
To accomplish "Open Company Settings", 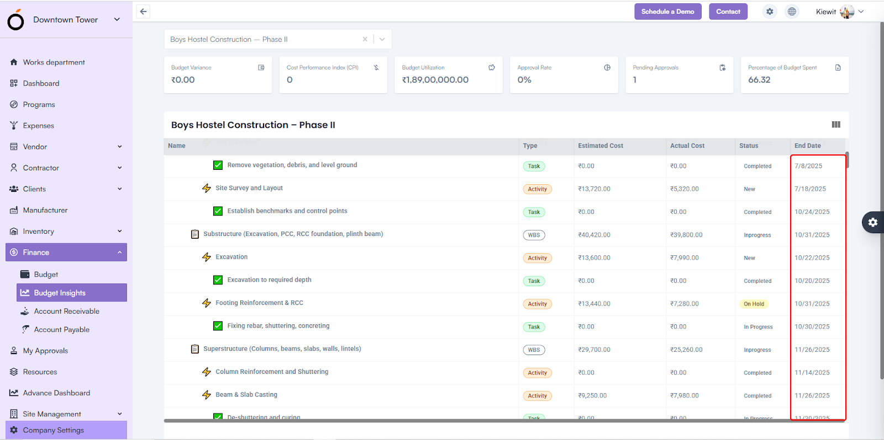I will [66, 430].
